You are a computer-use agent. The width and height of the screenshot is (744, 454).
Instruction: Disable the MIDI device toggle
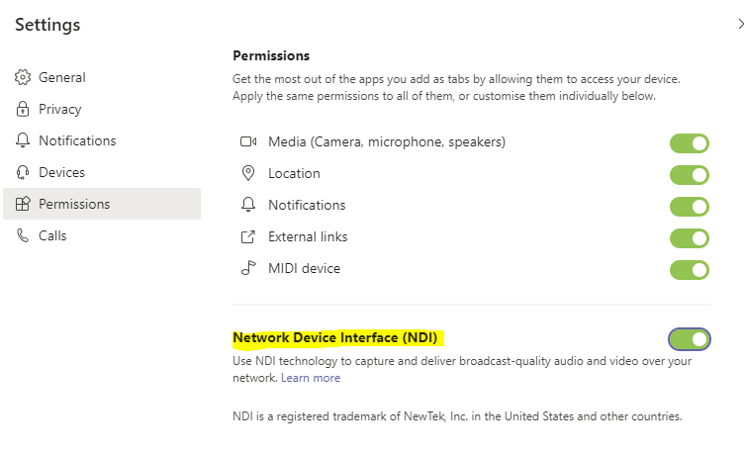coord(690,270)
